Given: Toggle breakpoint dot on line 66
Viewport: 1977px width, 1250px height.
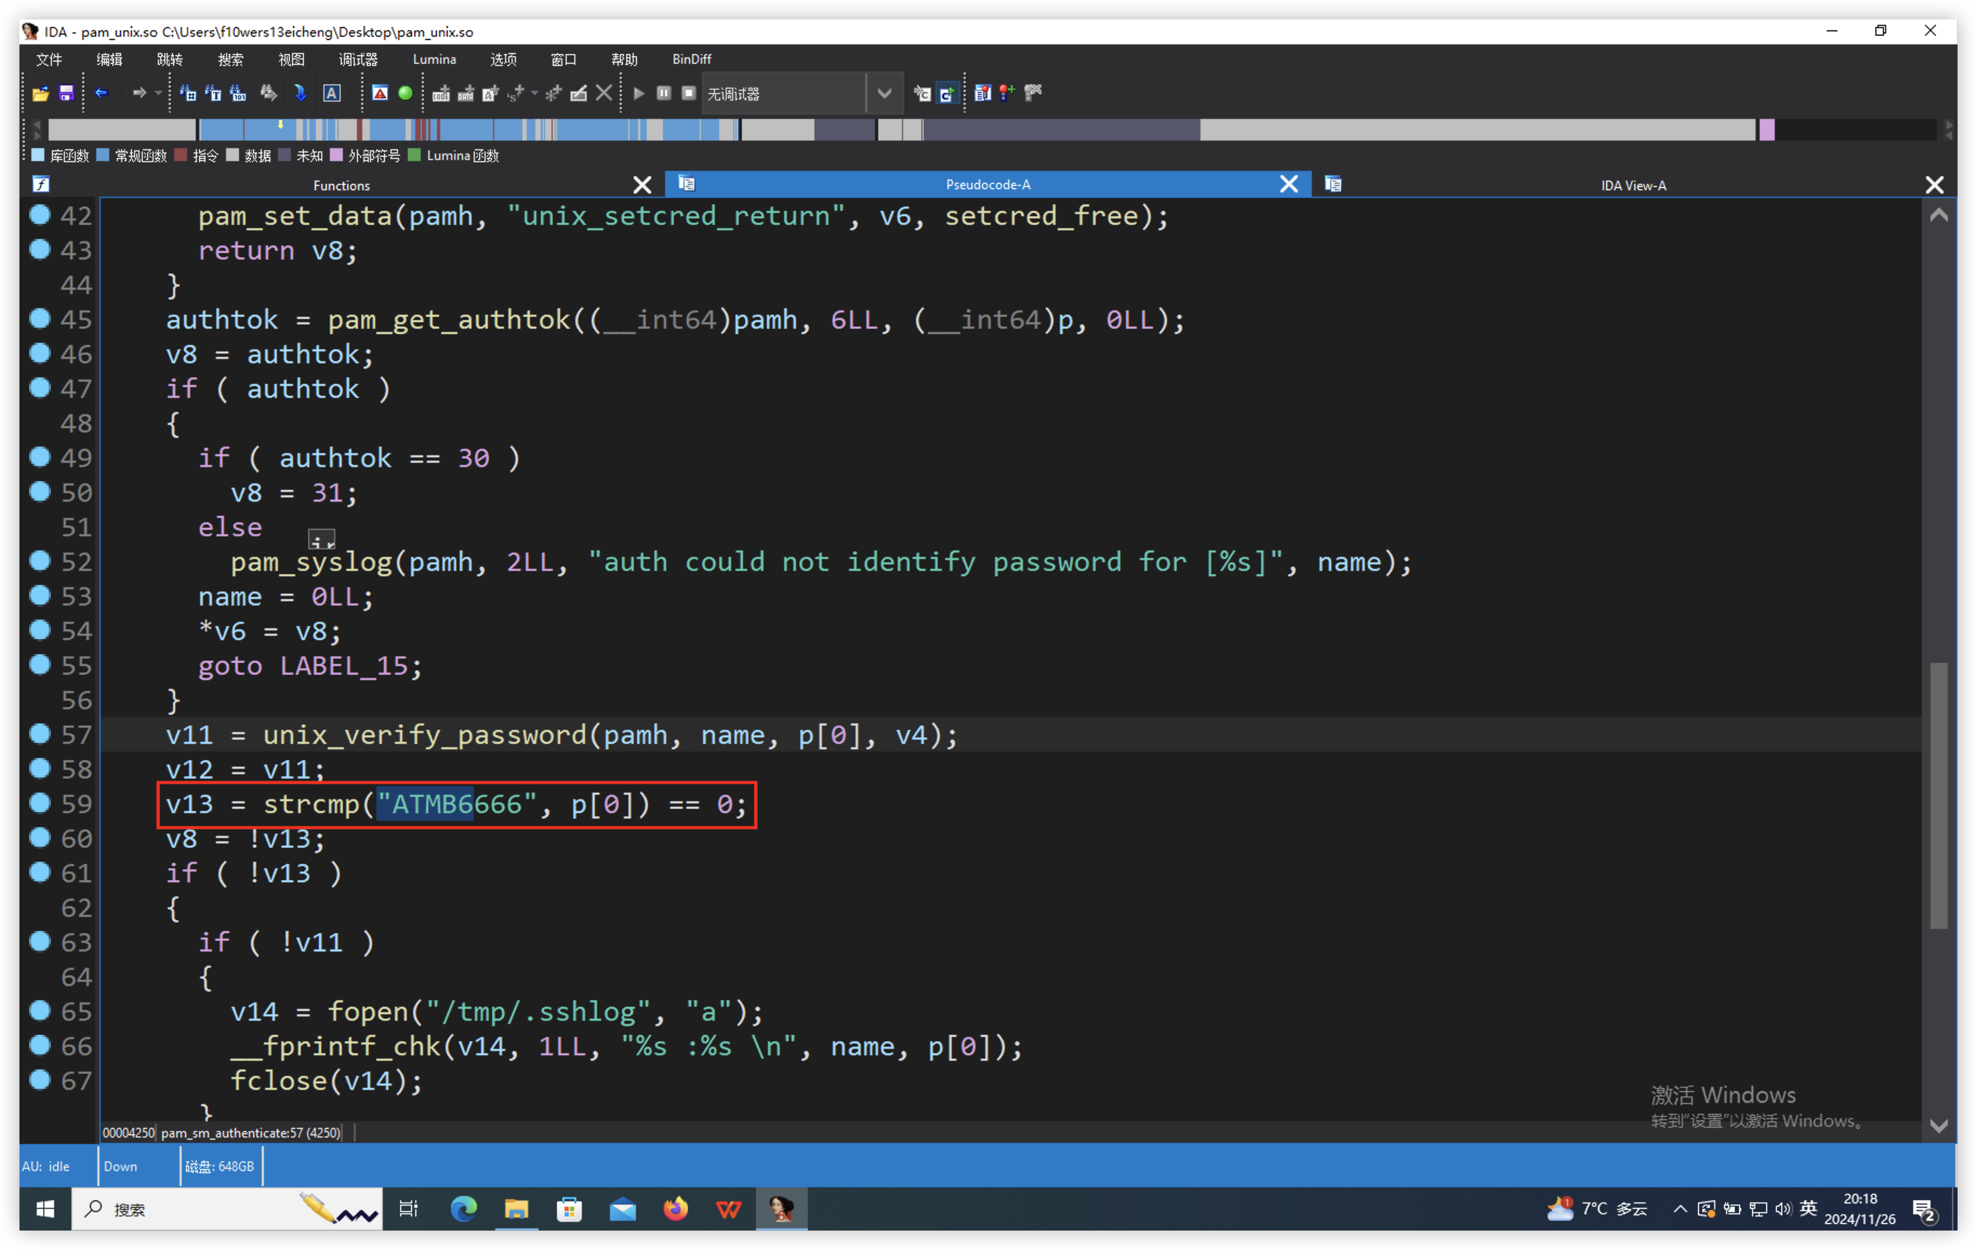Looking at the screenshot, I should pos(39,1045).
